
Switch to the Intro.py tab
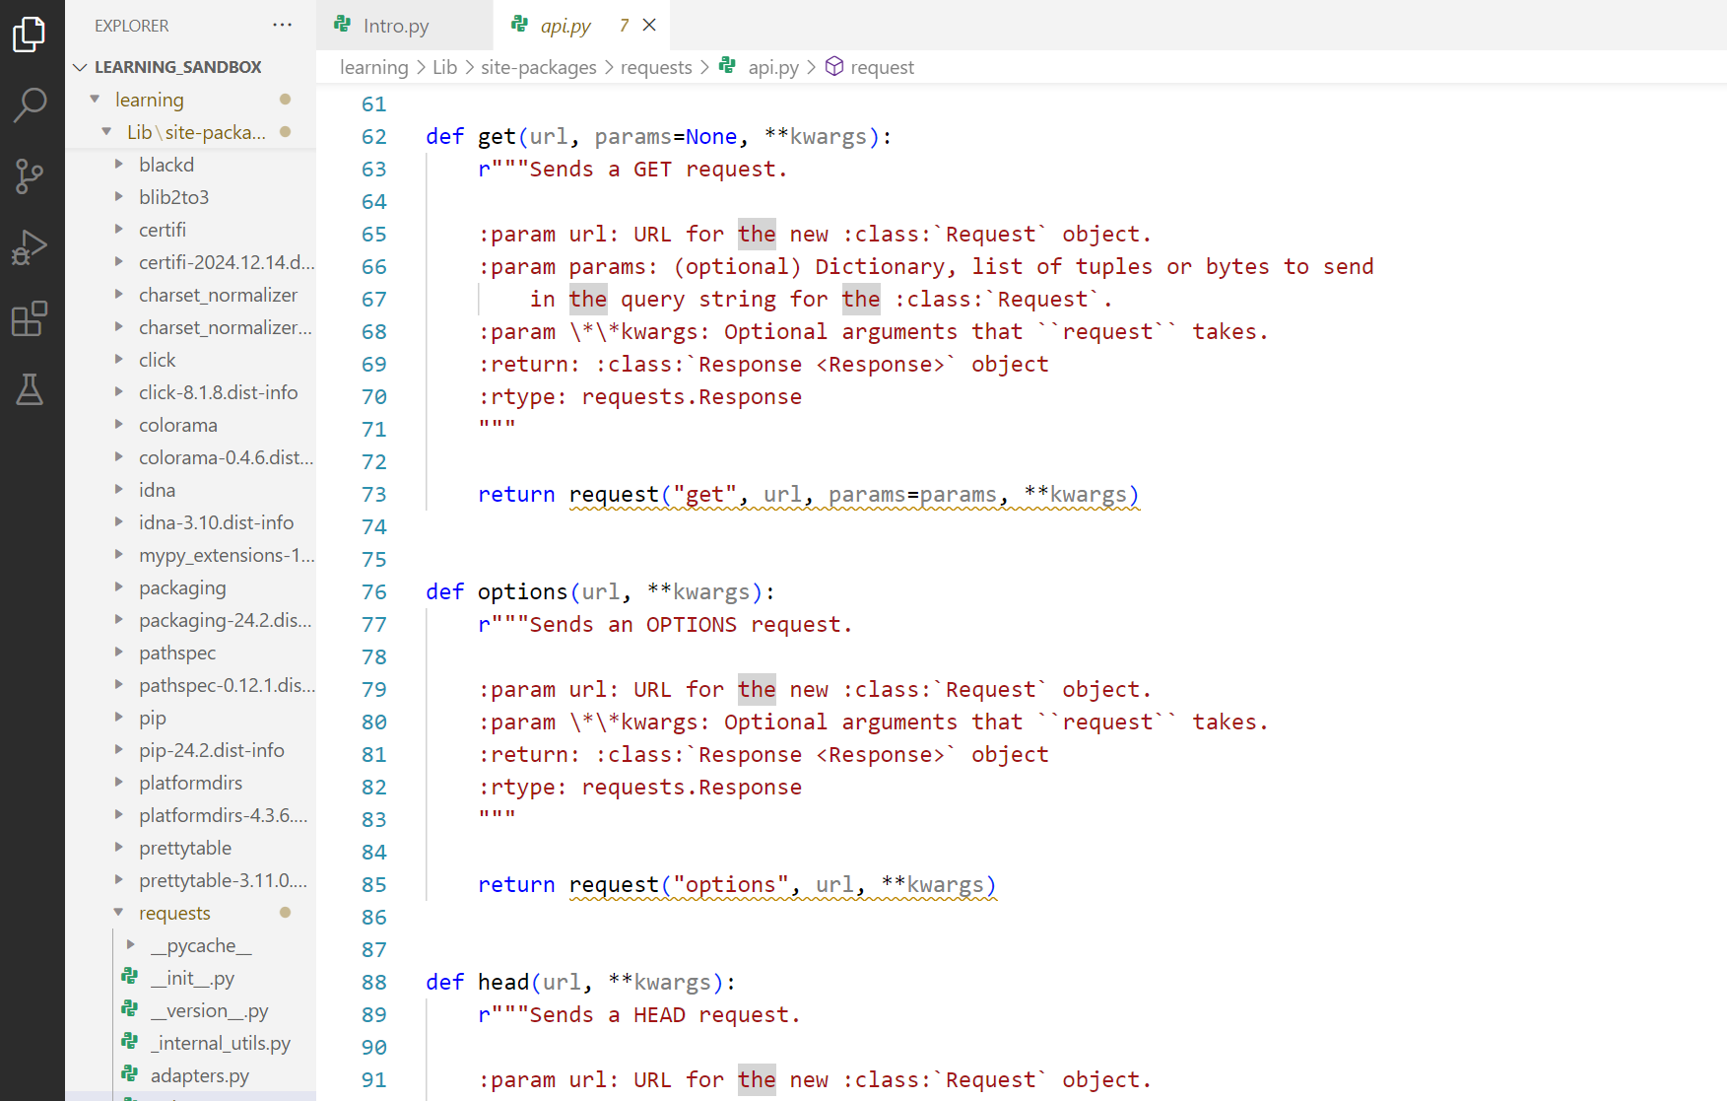[395, 26]
